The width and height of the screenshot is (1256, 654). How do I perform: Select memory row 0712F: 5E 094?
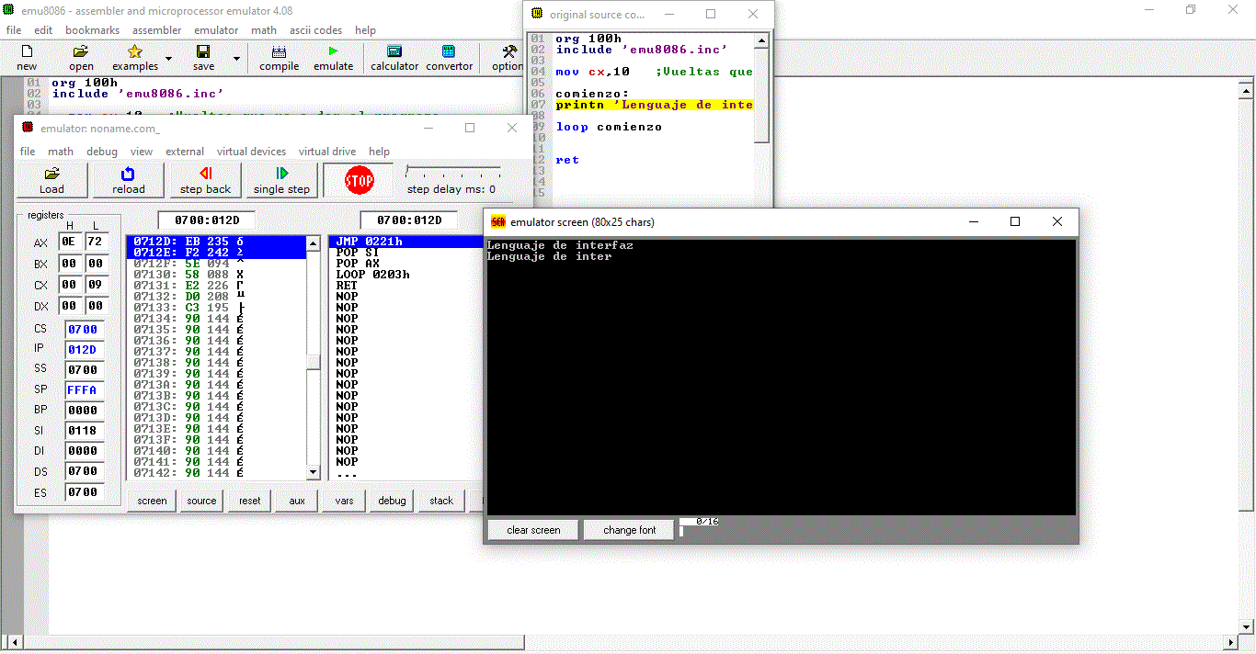pos(216,264)
